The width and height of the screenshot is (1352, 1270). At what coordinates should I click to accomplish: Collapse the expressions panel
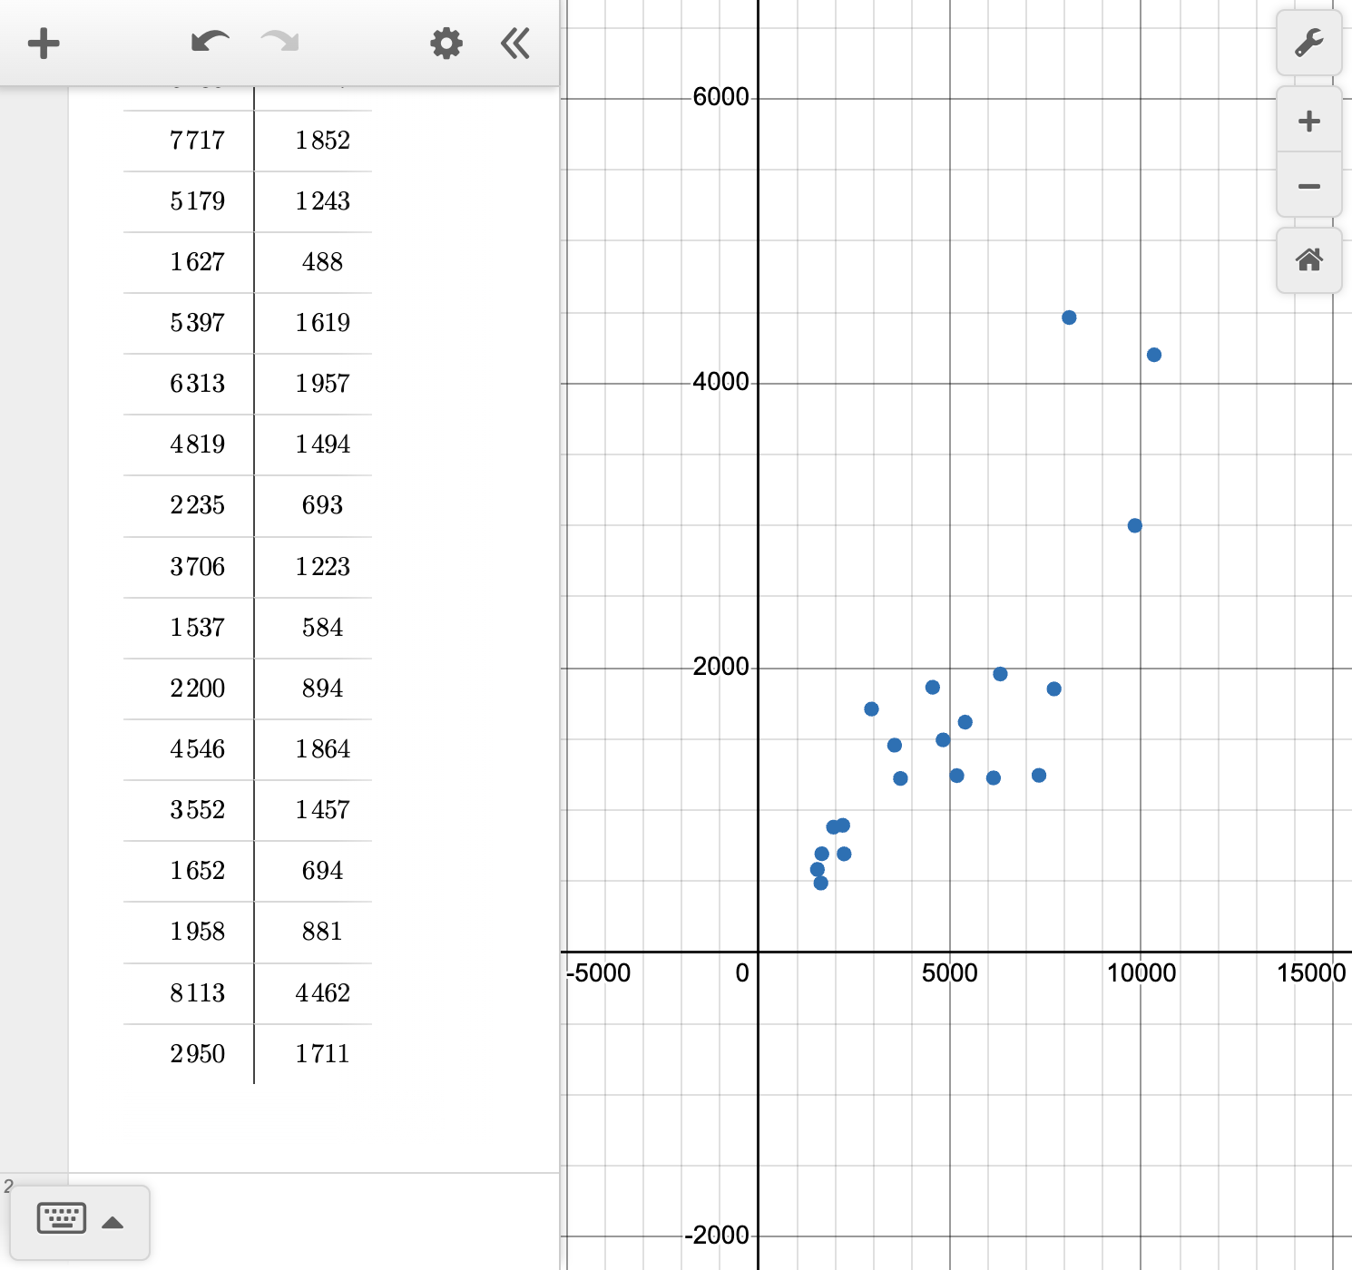[514, 43]
